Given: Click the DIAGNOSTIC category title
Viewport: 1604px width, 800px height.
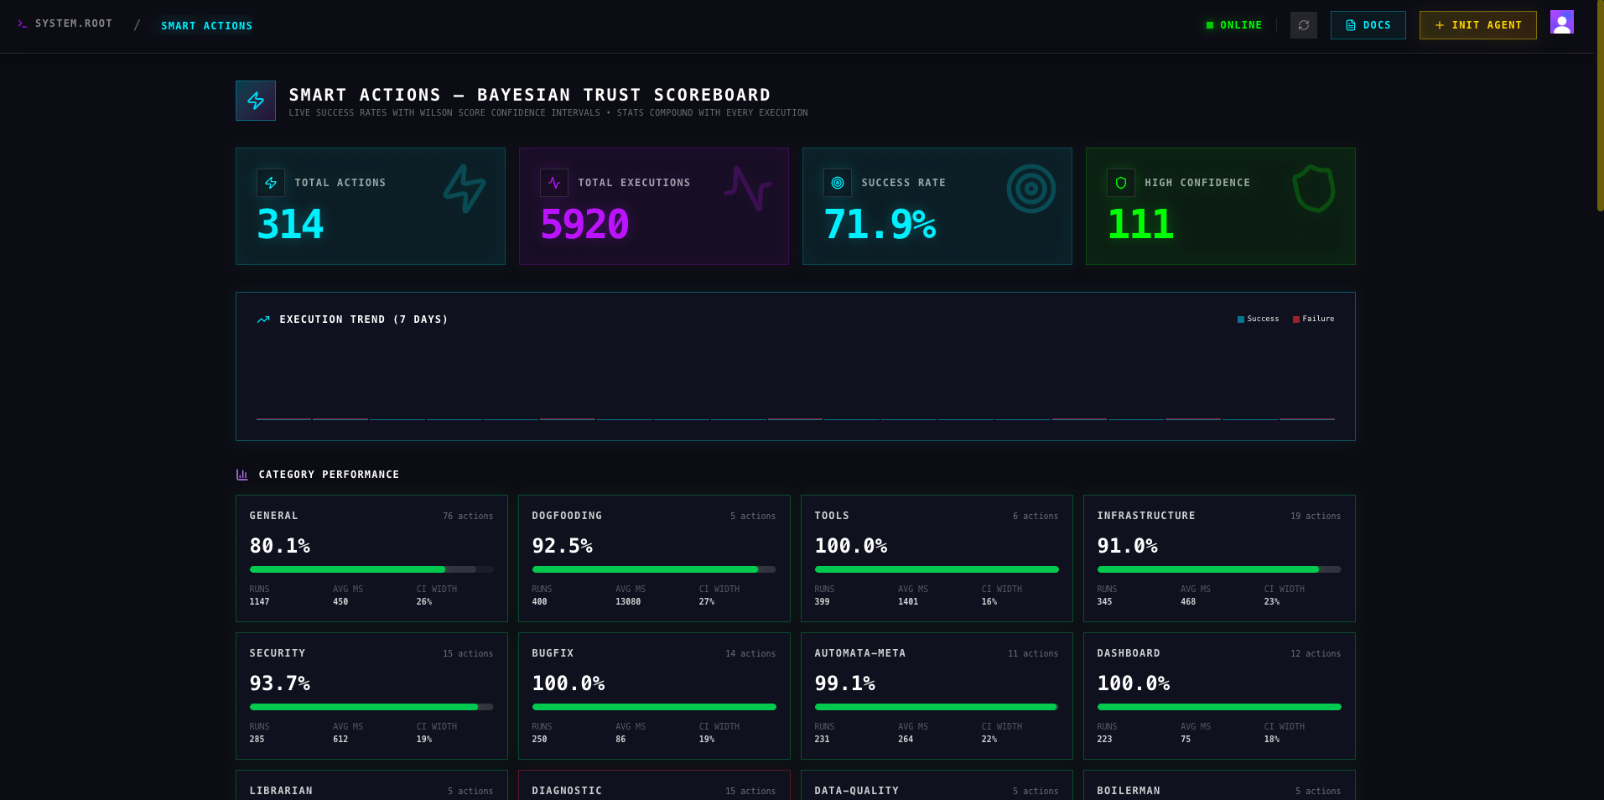Looking at the screenshot, I should pos(567,791).
